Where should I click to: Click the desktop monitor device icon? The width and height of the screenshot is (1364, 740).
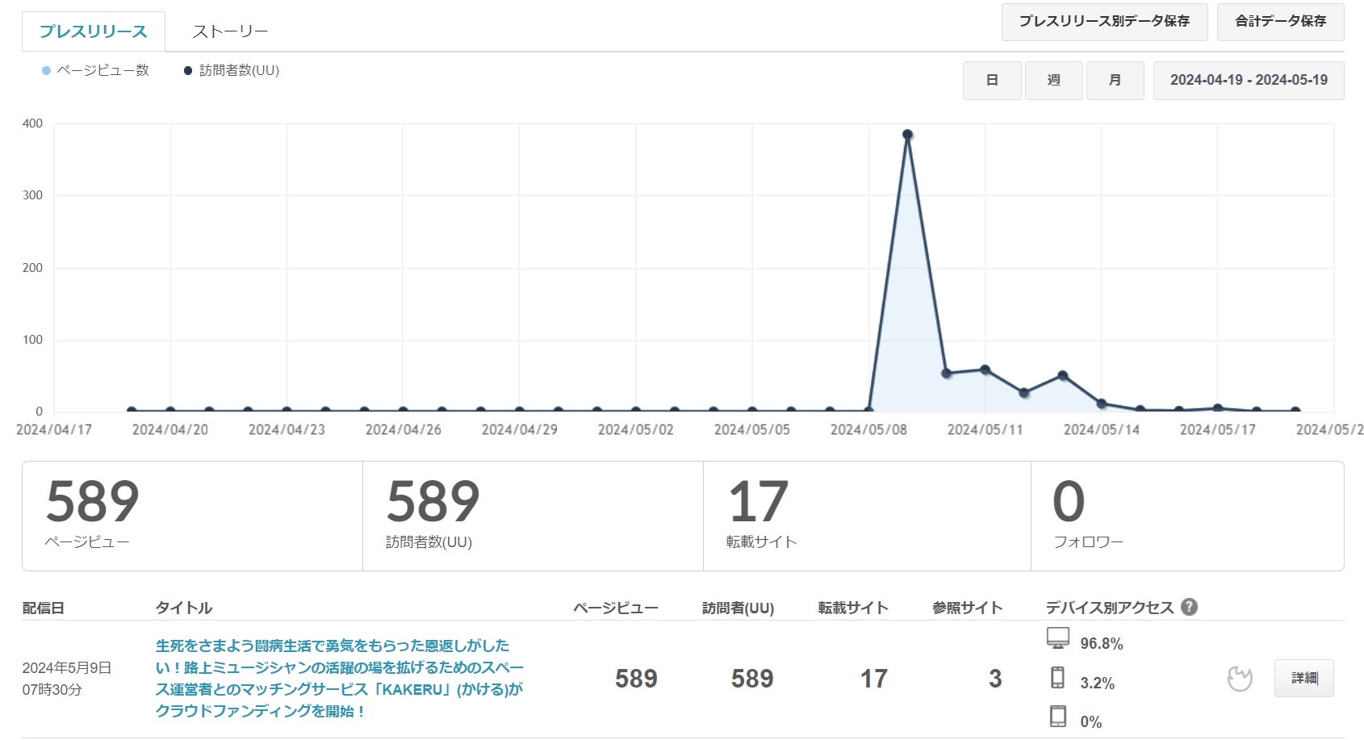pos(1057,638)
